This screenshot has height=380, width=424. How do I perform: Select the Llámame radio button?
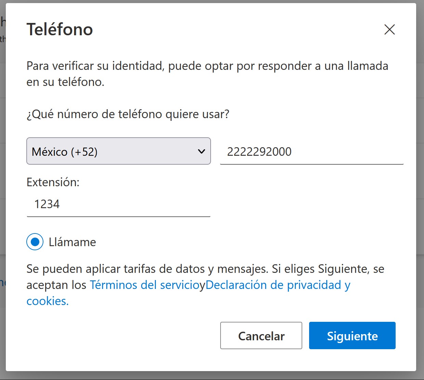click(x=35, y=242)
